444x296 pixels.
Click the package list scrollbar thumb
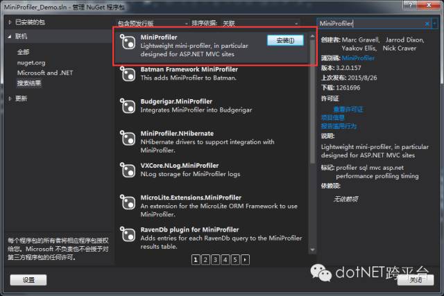click(x=312, y=101)
